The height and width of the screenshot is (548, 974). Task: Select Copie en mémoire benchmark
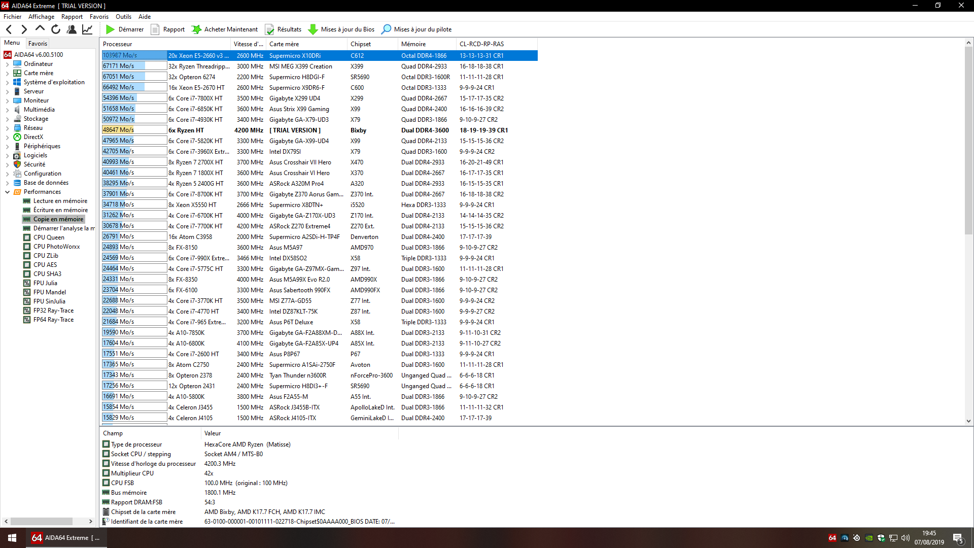pyautogui.click(x=58, y=219)
